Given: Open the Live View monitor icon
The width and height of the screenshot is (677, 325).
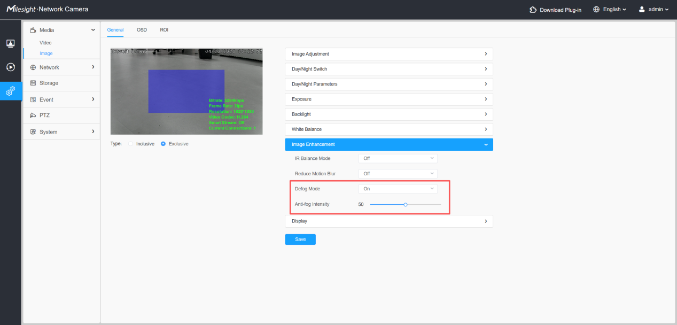Looking at the screenshot, I should [10, 43].
